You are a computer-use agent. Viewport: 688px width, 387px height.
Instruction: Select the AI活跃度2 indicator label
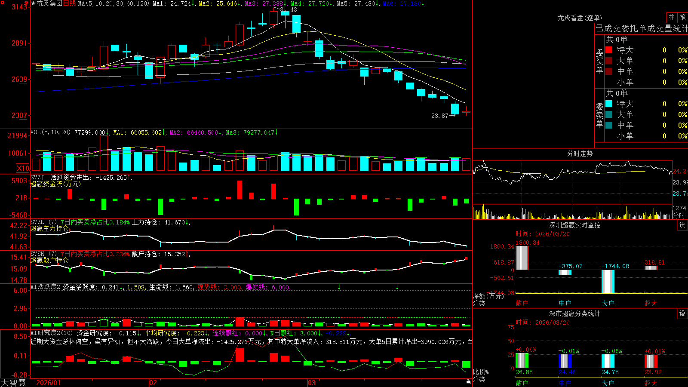tap(46, 287)
